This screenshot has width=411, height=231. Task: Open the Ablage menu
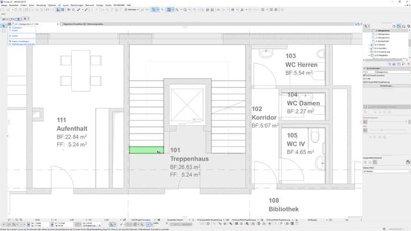pos(4,5)
